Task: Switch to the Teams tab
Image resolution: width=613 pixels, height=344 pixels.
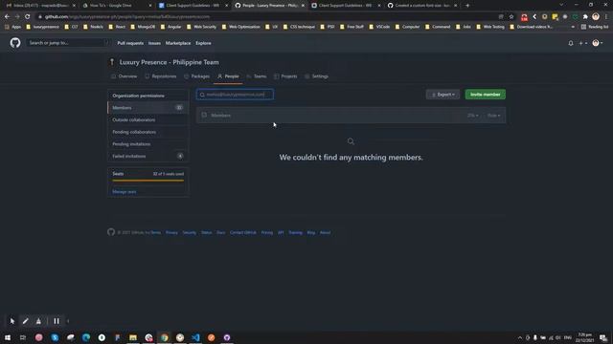Action: point(257,76)
